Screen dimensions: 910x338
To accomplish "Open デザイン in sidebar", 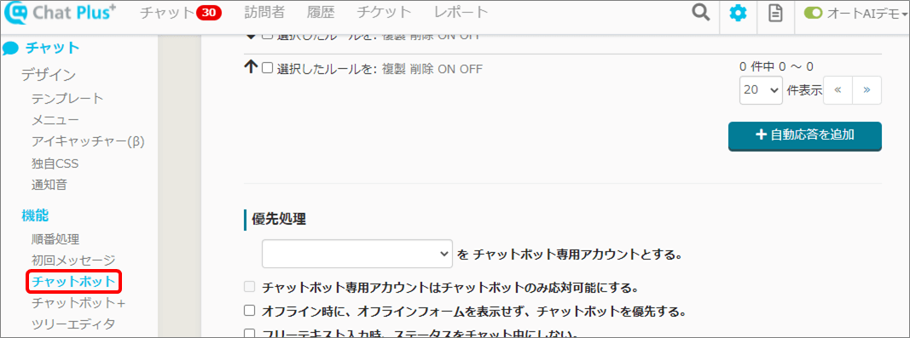I will pos(49,75).
